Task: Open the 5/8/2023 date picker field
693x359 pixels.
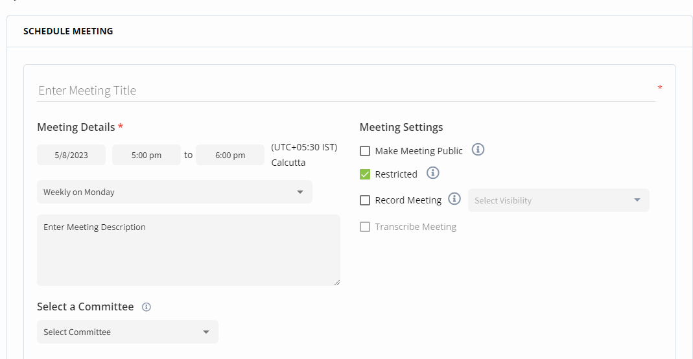Action: pyautogui.click(x=71, y=155)
